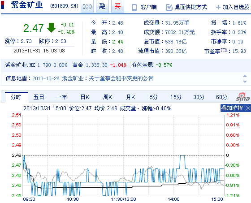This screenshot has width=251, height=203.
Task: Click 桌面快捷方式 desktop shortcut link
Action: click(x=190, y=7)
